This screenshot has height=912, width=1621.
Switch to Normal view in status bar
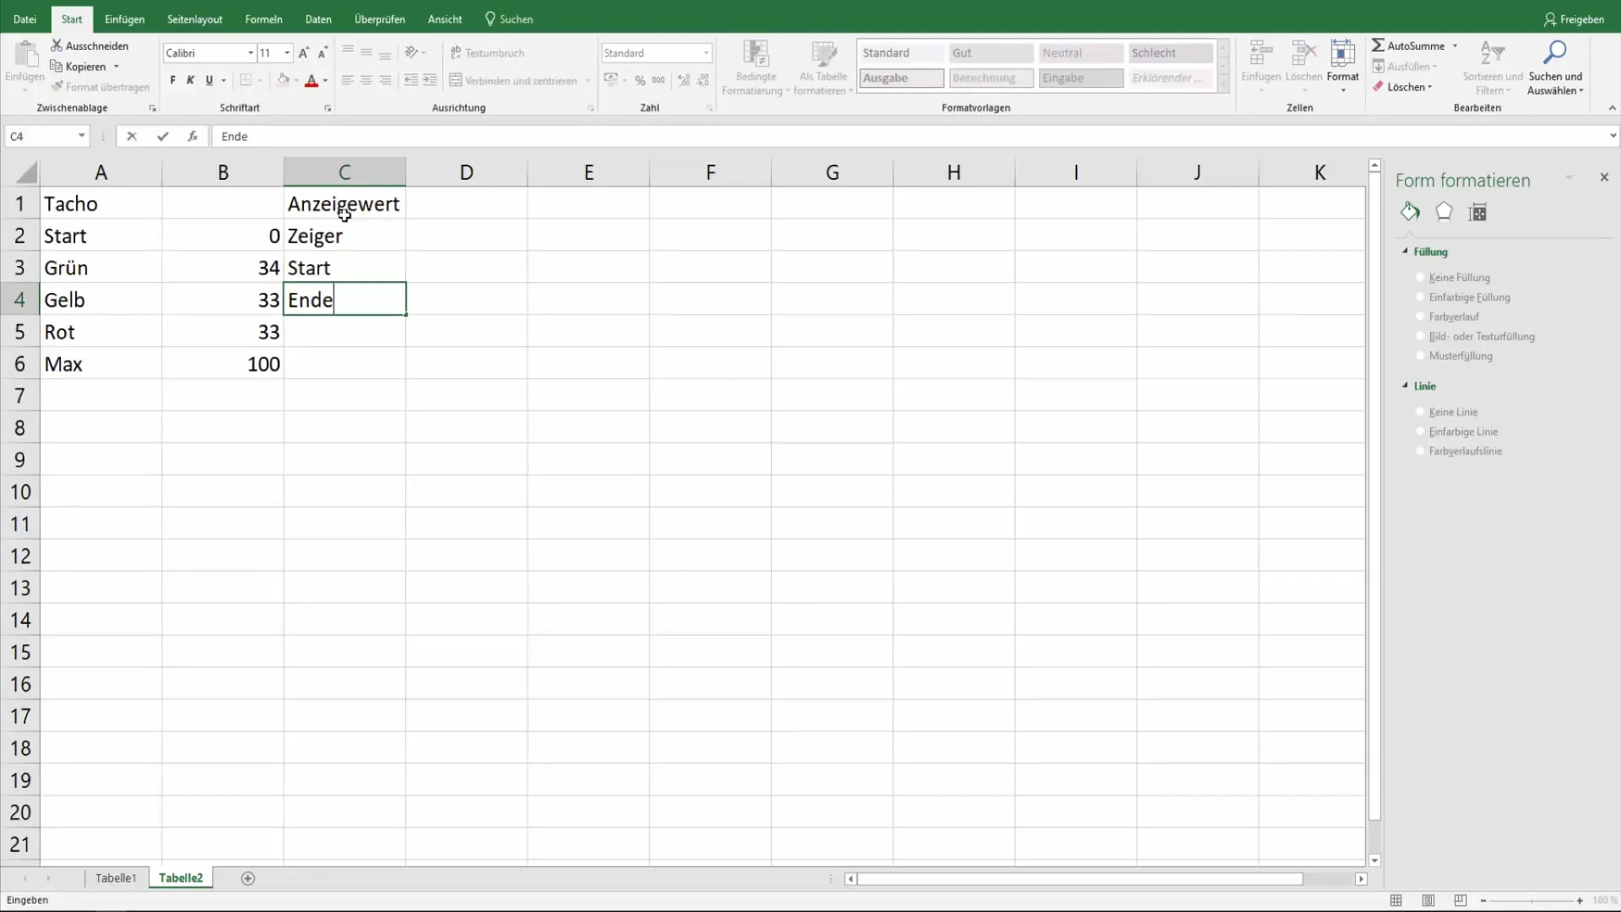[x=1396, y=901]
